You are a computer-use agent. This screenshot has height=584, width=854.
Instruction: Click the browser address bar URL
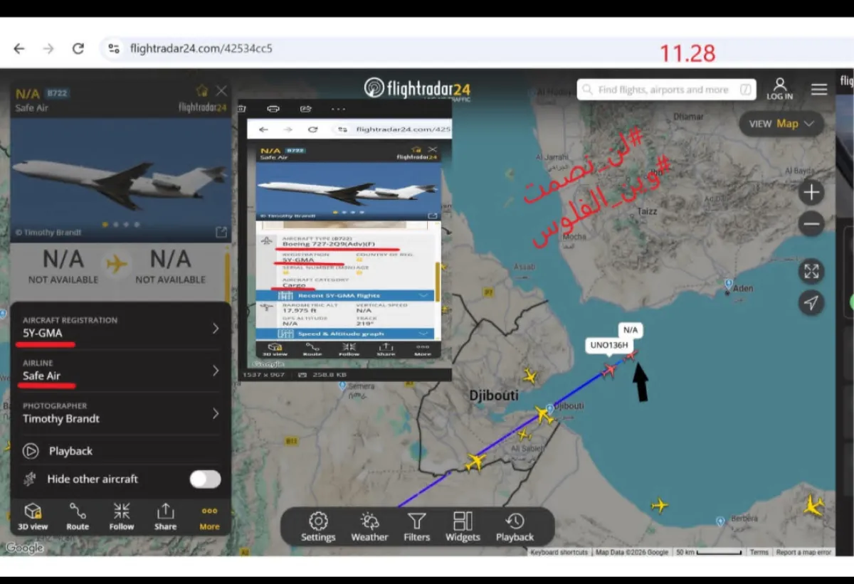pyautogui.click(x=201, y=49)
